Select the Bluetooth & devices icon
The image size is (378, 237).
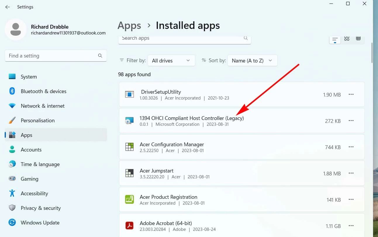click(12, 91)
